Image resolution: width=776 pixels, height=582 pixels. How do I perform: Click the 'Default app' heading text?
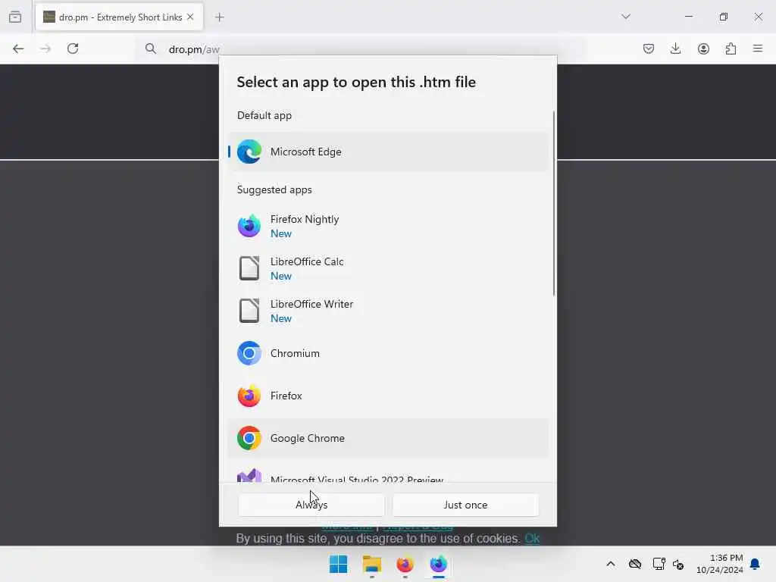264,115
